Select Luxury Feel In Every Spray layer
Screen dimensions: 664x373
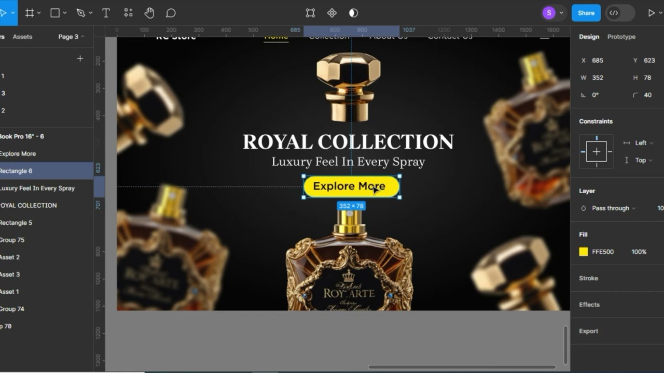[47, 188]
